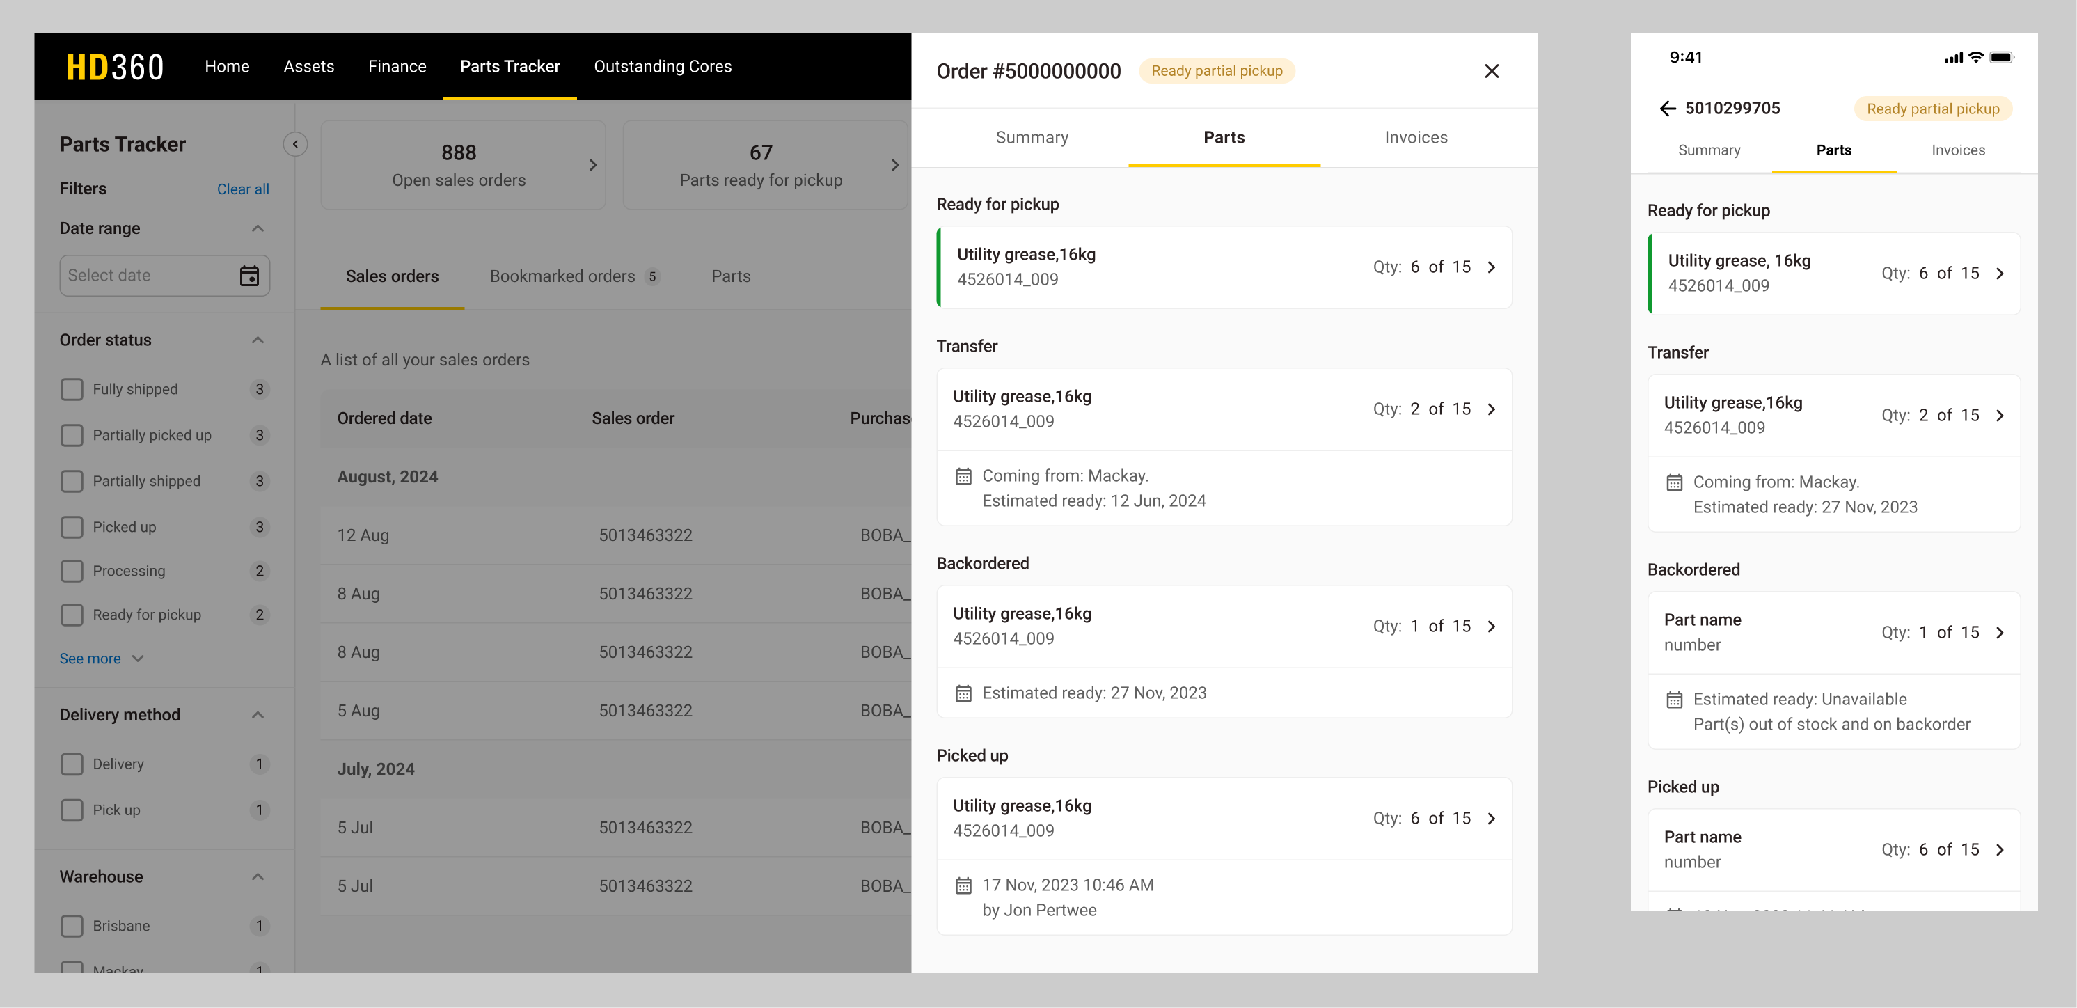
Task: Open Assets in top navigation
Action: pyautogui.click(x=309, y=67)
